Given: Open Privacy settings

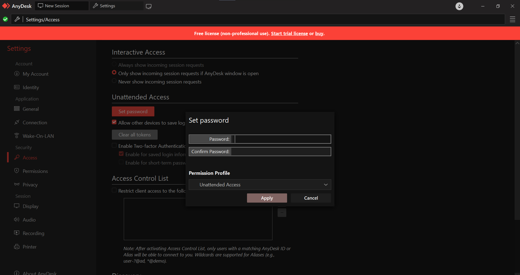Looking at the screenshot, I should click(30, 185).
